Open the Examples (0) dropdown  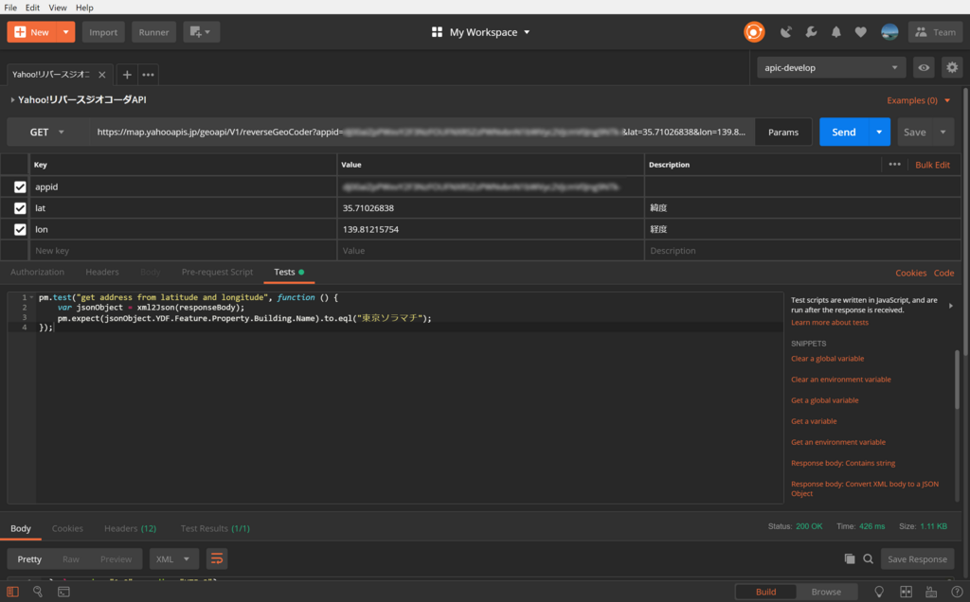pyautogui.click(x=918, y=100)
